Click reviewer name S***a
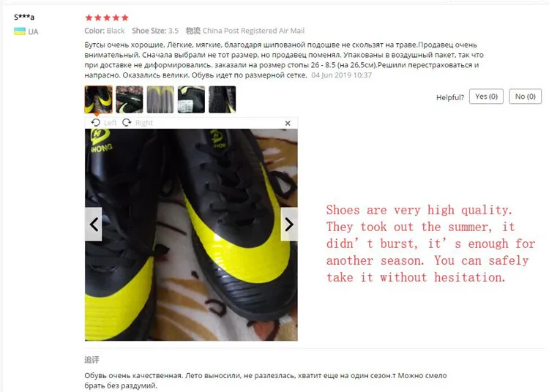Image resolution: width=549 pixels, height=392 pixels. pos(24,17)
